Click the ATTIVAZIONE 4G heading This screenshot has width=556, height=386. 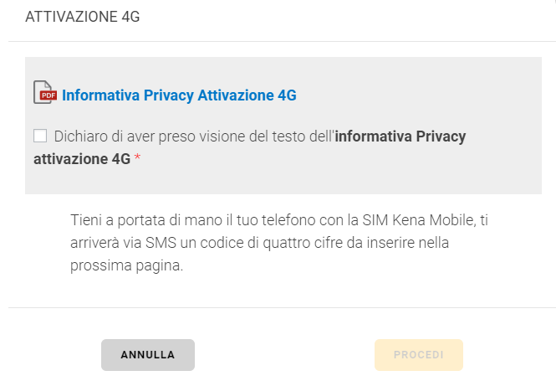point(82,18)
